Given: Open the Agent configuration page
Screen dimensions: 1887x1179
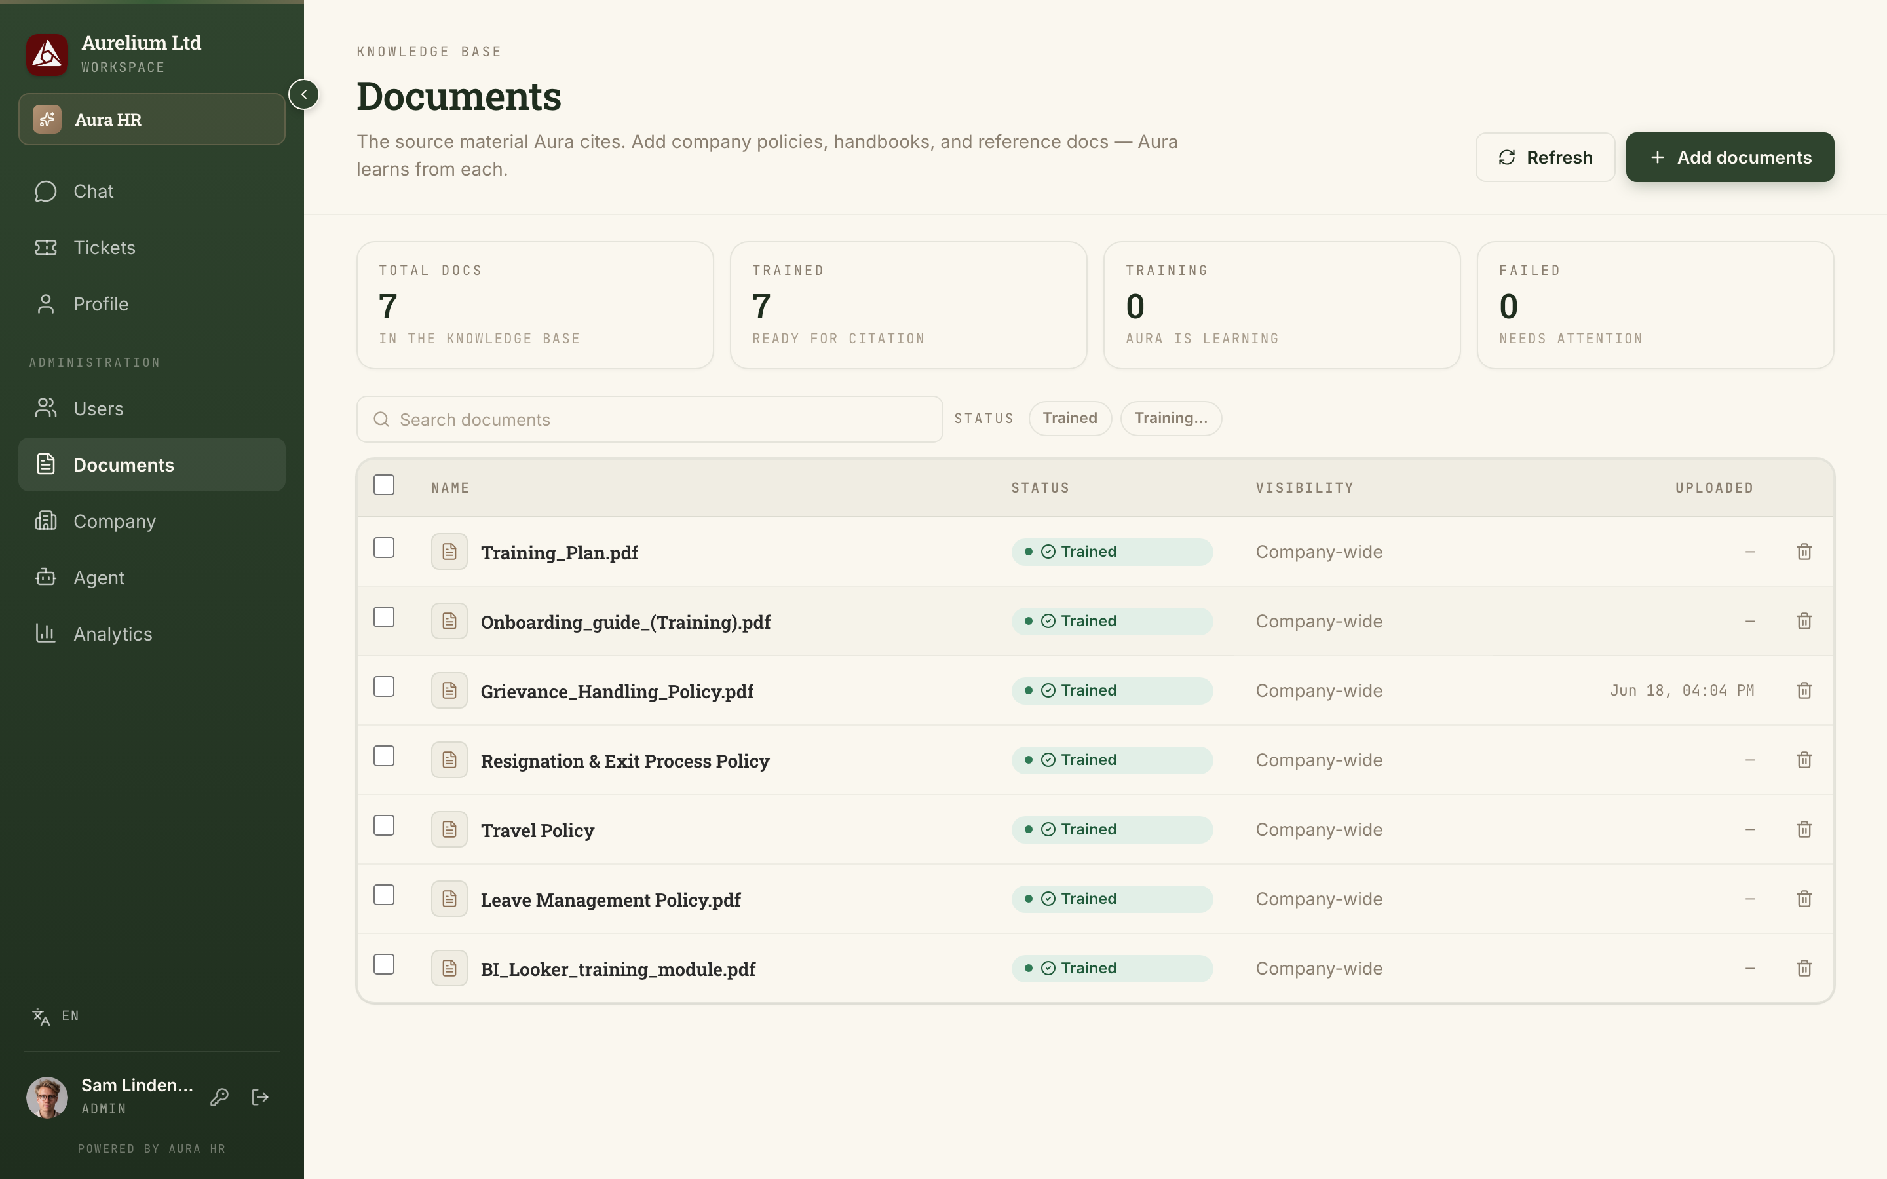Looking at the screenshot, I should [x=152, y=577].
